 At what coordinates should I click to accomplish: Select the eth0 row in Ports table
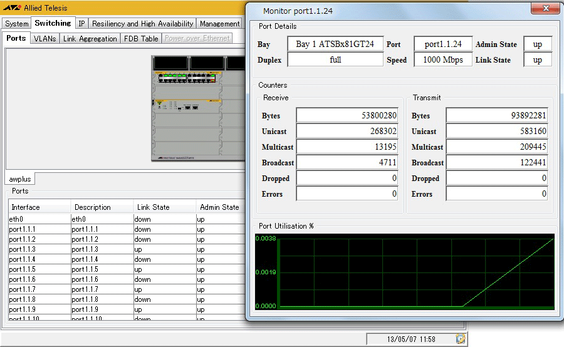pos(39,220)
